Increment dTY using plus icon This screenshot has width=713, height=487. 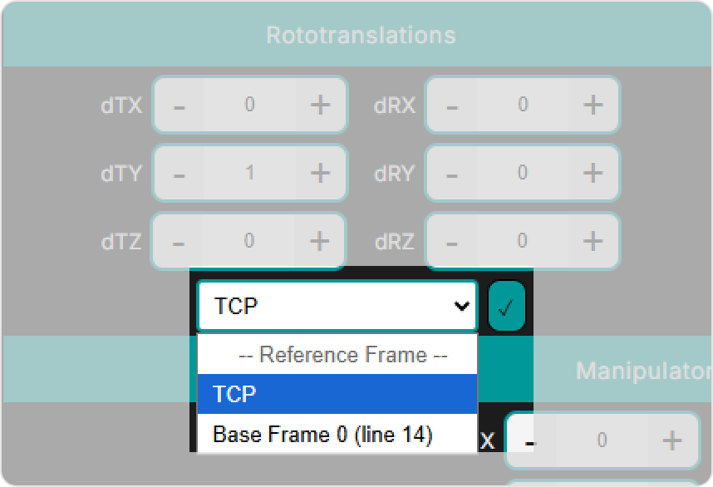320,174
